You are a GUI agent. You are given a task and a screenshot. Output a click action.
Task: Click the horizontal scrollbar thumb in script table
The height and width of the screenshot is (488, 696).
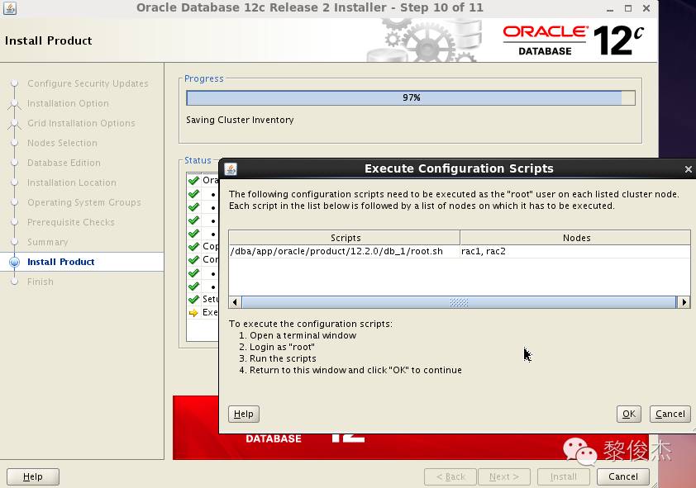coord(459,302)
